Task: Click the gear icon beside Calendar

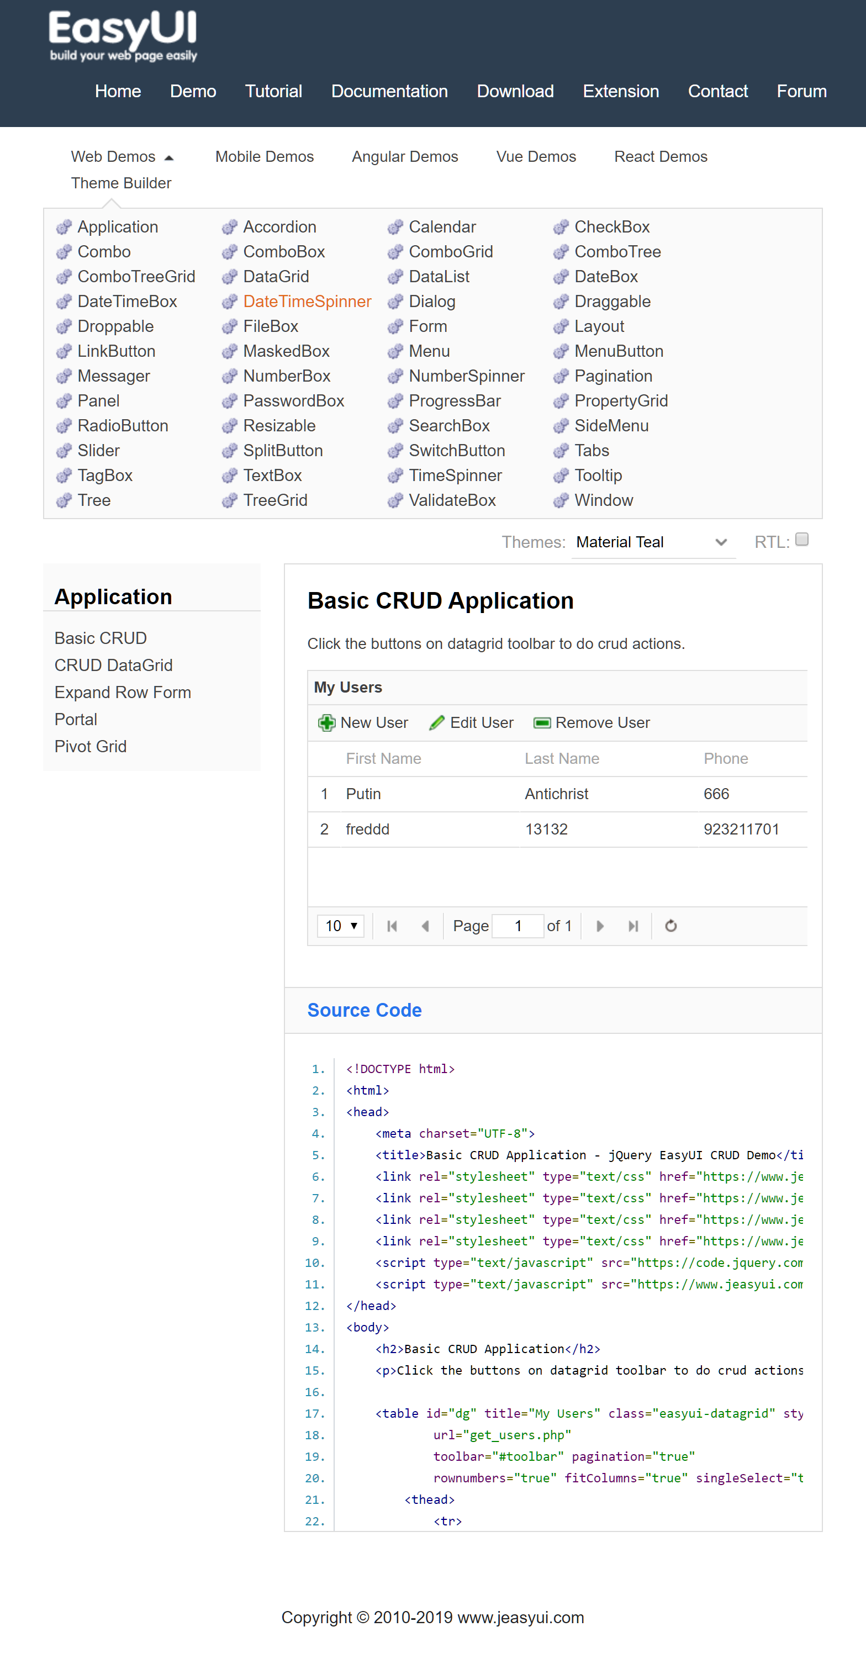Action: point(395,227)
